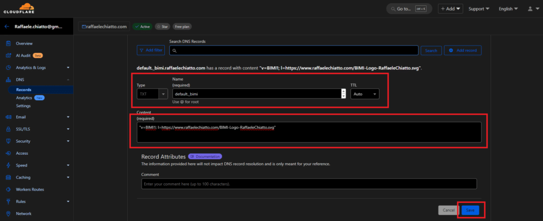Open the Overview page
543x221 pixels.
[x=24, y=43]
